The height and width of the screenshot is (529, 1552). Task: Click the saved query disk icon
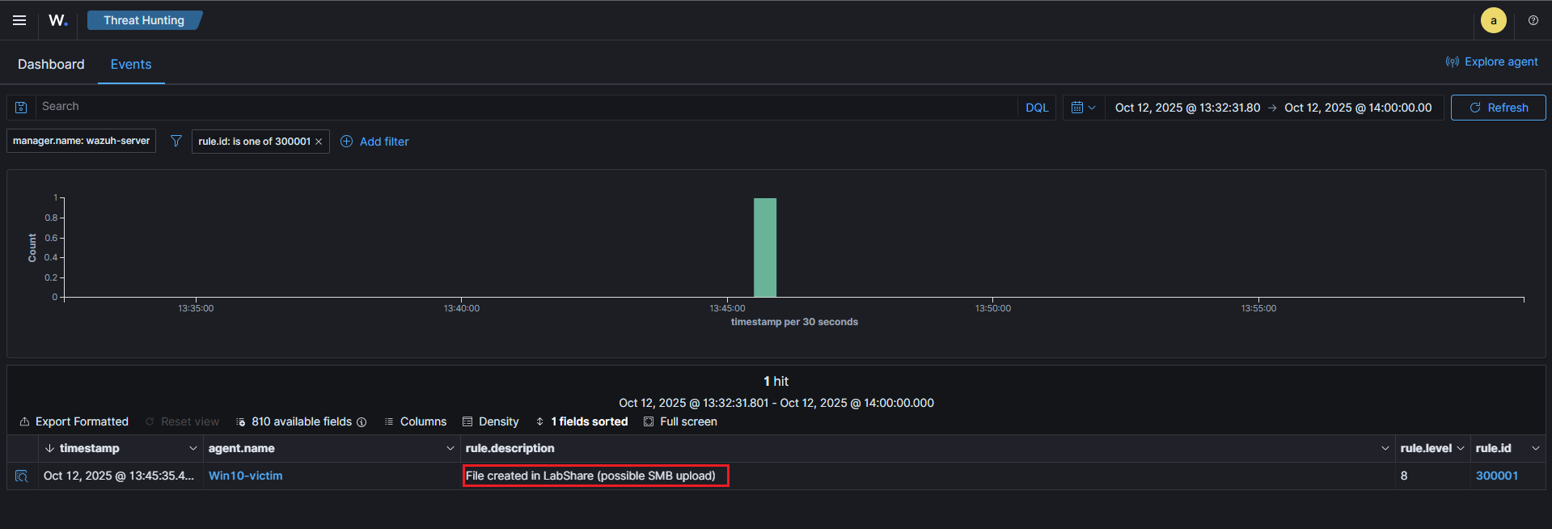click(21, 108)
